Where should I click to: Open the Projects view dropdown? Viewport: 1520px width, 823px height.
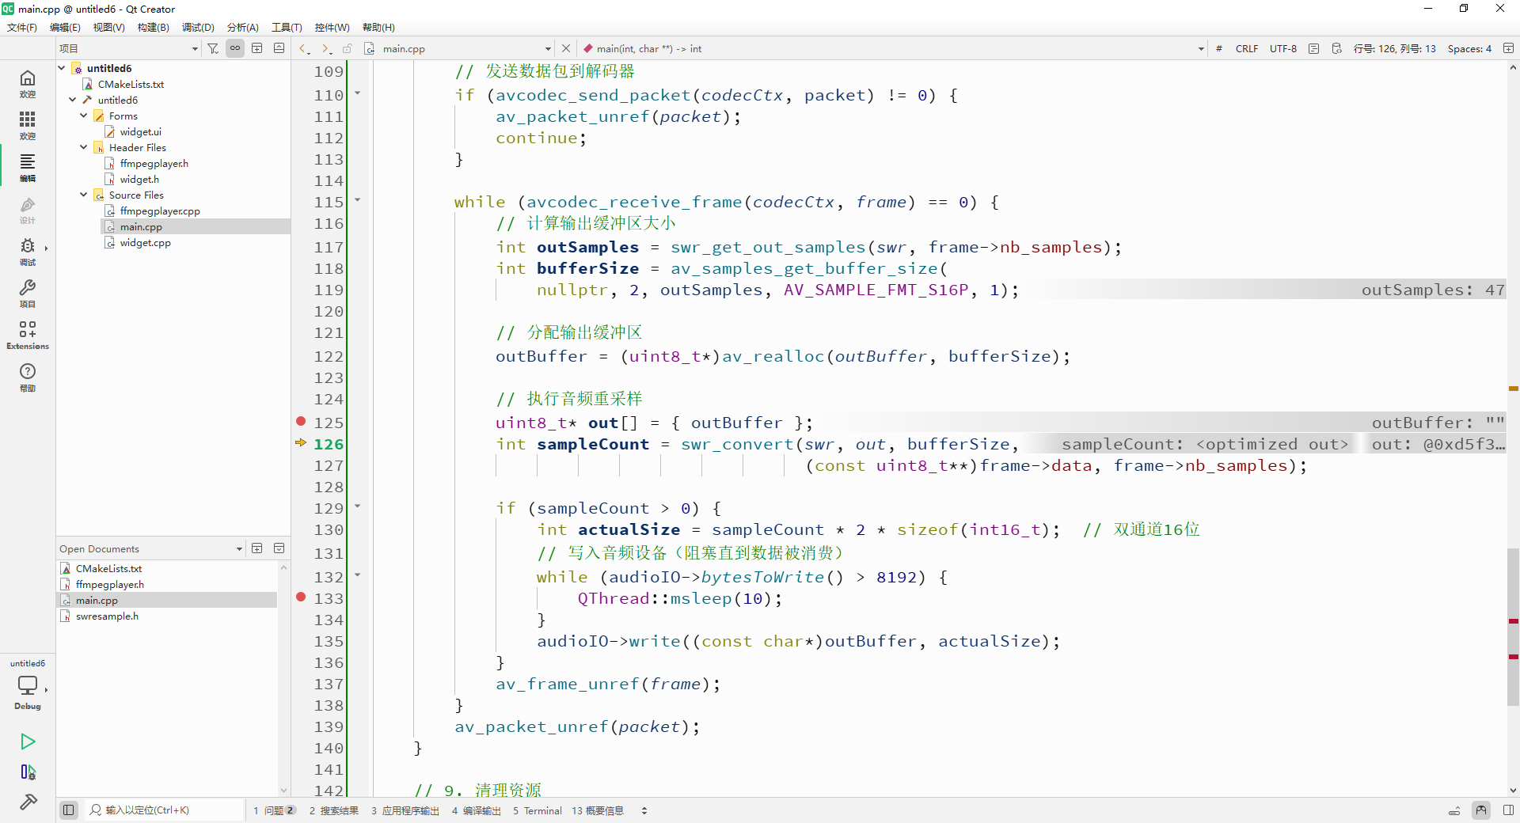(x=128, y=48)
